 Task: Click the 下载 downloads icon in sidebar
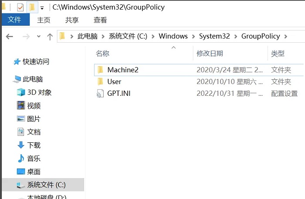pyautogui.click(x=20, y=145)
